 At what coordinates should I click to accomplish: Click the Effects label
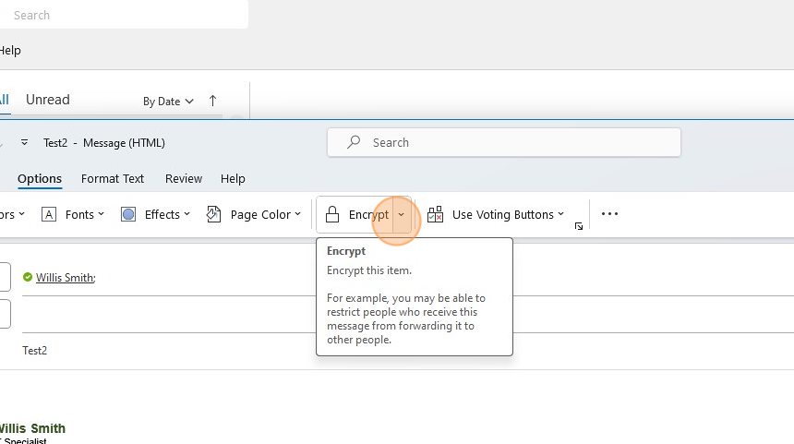pyautogui.click(x=162, y=215)
